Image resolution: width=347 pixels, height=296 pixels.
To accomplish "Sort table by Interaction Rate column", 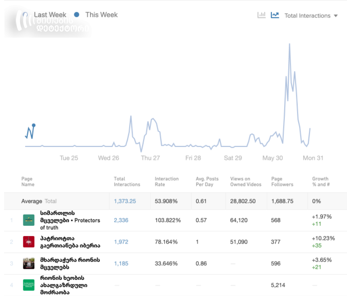I will coord(167,181).
